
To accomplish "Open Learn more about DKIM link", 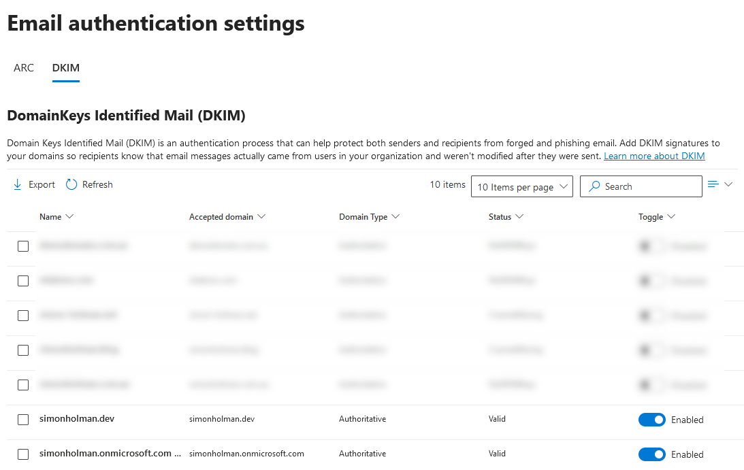I will pyautogui.click(x=653, y=155).
